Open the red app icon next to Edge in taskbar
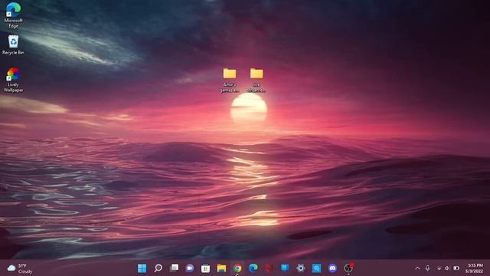The height and width of the screenshot is (276, 490). coord(269,268)
